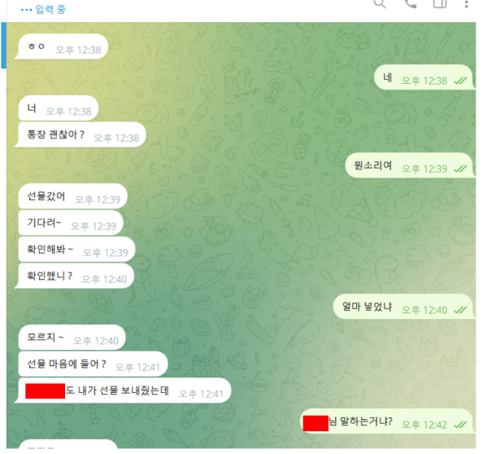Click read checkmarks on '얼마 넣었냐' message
The image size is (483, 454).
click(460, 310)
